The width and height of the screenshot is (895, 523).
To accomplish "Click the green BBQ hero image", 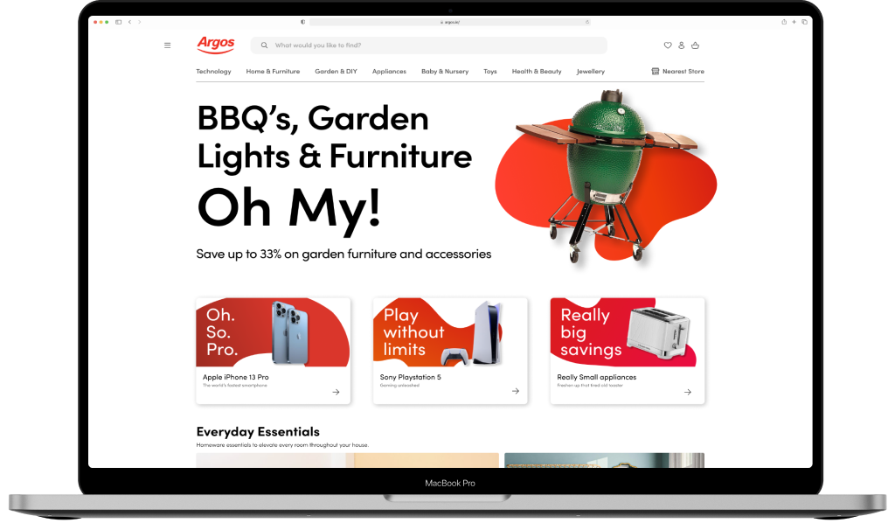I will (607, 176).
